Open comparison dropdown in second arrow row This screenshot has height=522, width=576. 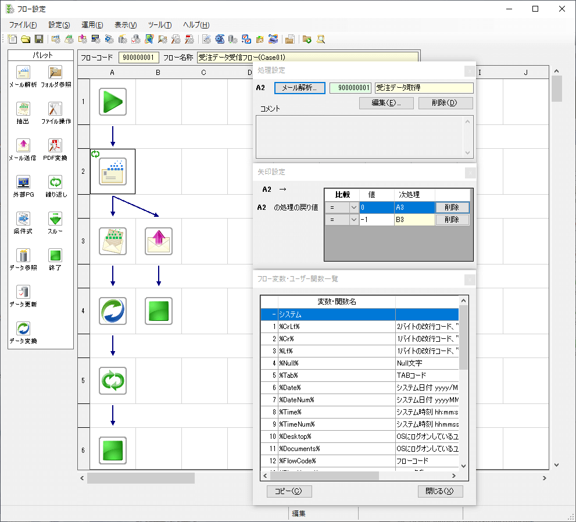[353, 220]
